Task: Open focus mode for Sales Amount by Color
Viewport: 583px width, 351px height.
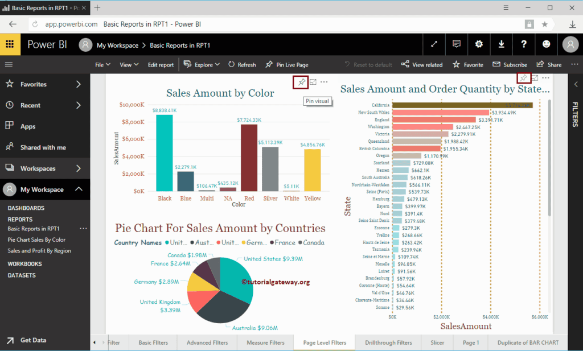Action: click(x=312, y=82)
